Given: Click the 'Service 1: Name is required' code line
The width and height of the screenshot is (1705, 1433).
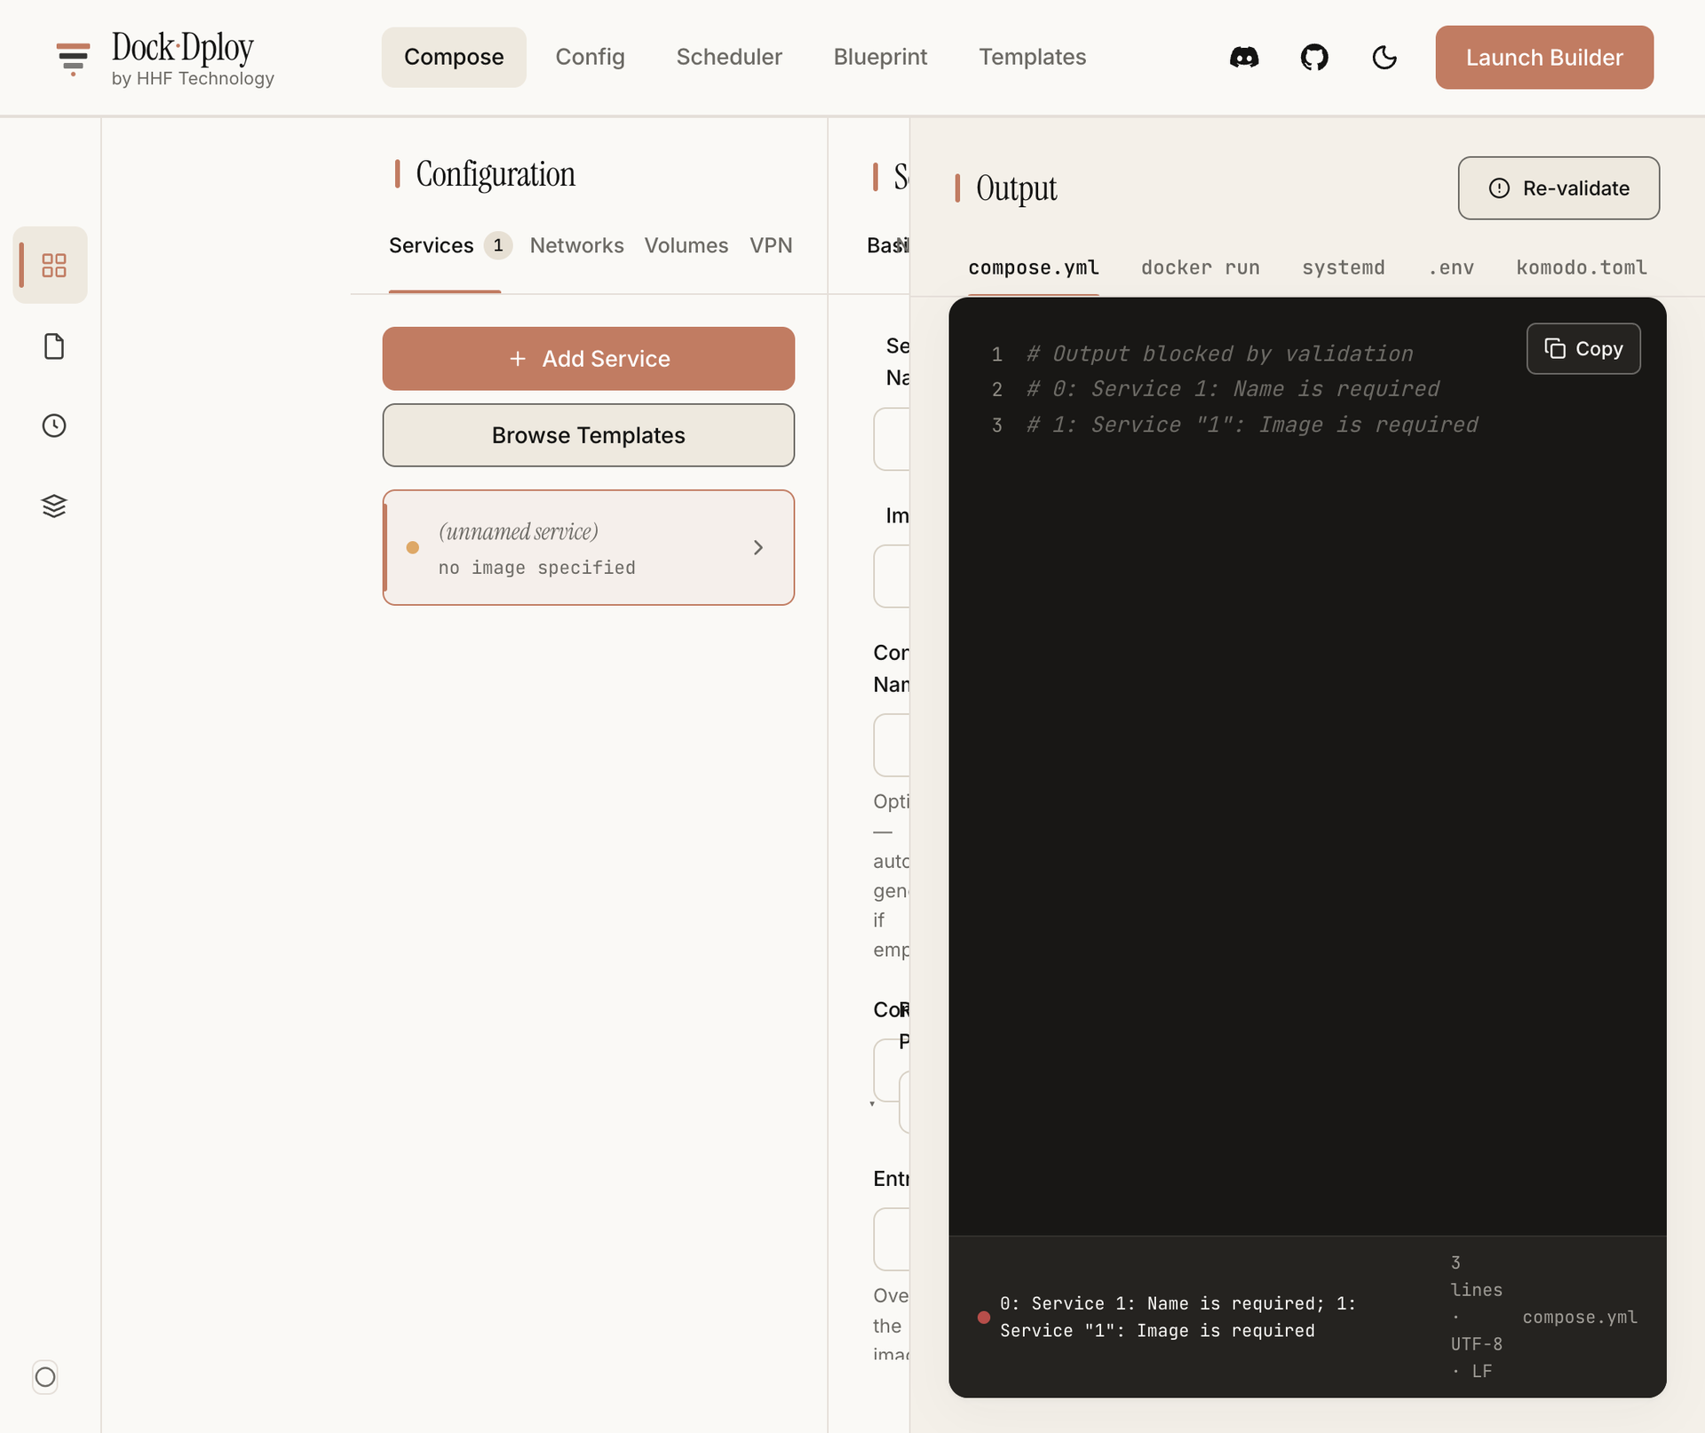Looking at the screenshot, I should tap(1233, 389).
